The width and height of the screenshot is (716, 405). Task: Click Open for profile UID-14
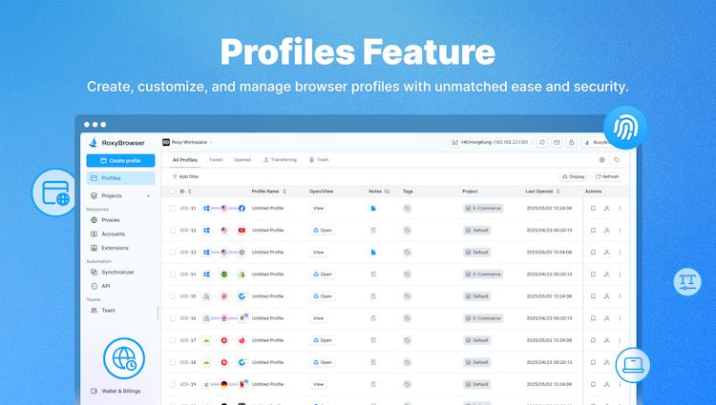(x=323, y=274)
